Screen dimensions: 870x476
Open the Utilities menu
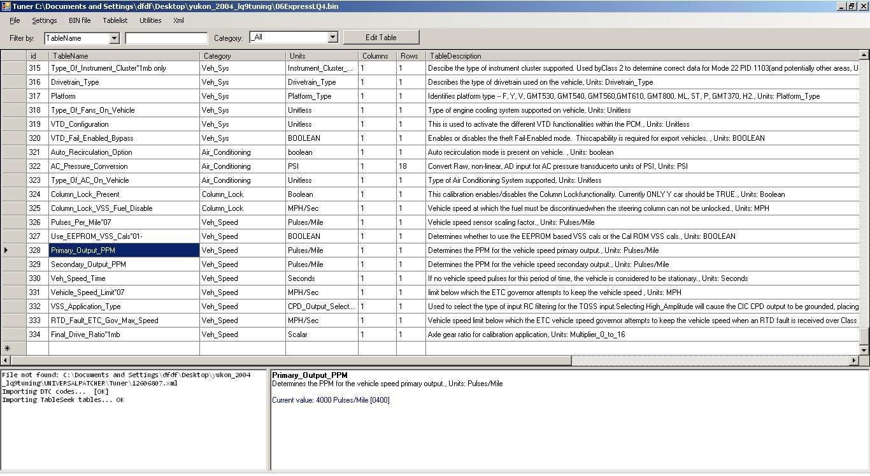click(150, 20)
